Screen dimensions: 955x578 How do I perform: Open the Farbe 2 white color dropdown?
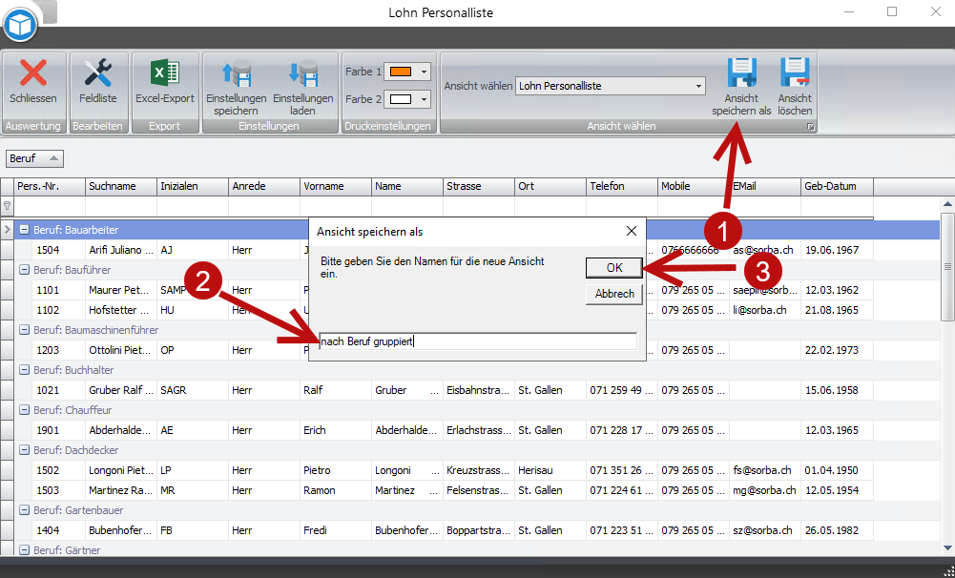coord(424,99)
